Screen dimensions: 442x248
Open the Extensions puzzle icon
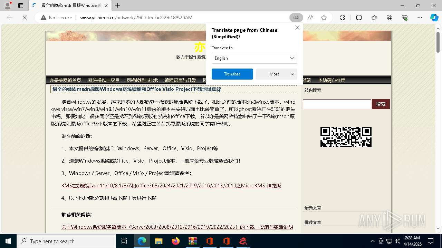click(342, 18)
